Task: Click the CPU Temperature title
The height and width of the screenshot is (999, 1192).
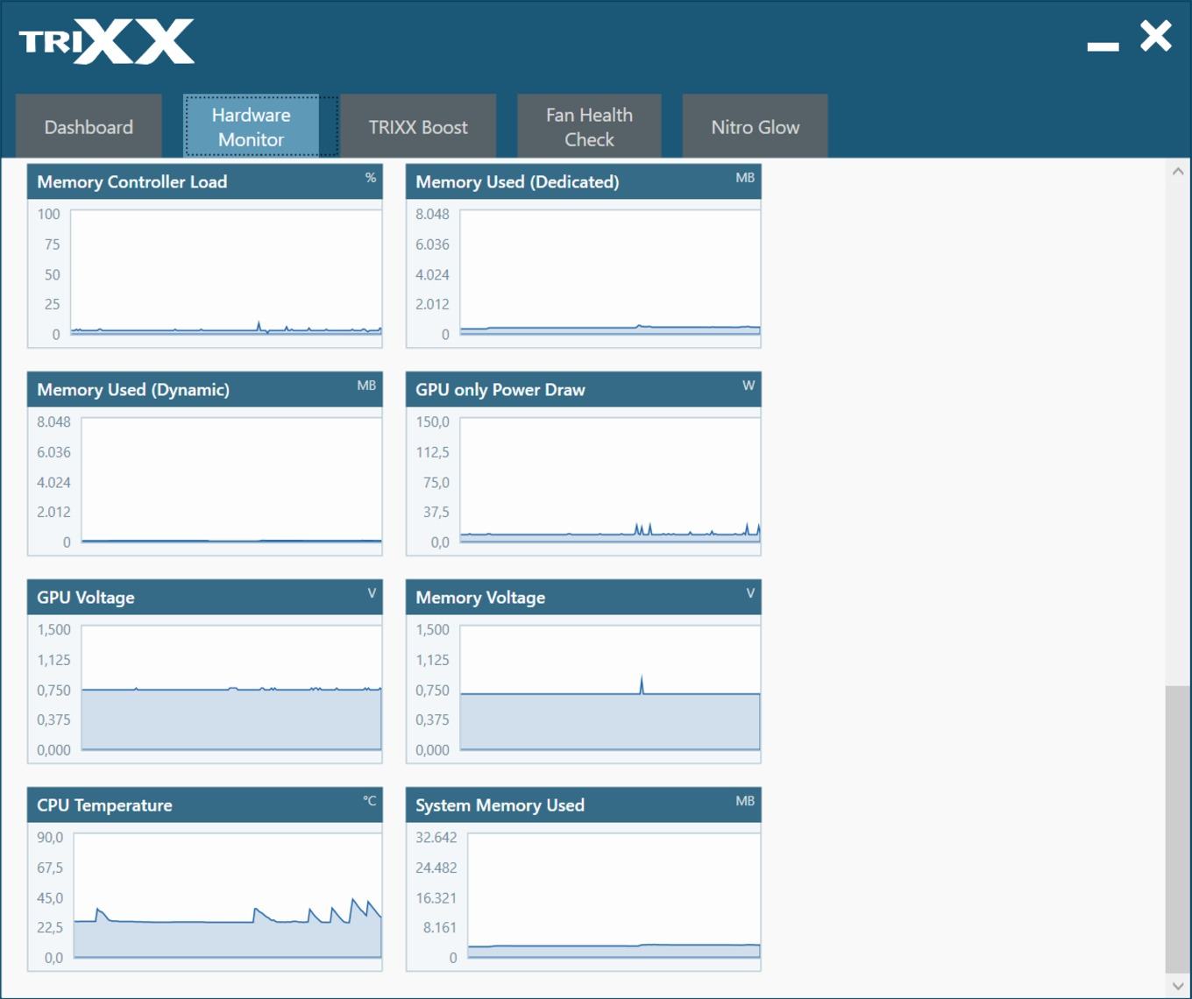Action: click(x=104, y=805)
